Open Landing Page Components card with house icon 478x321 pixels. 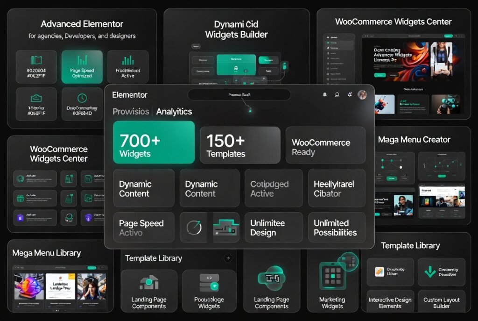(x=149, y=291)
